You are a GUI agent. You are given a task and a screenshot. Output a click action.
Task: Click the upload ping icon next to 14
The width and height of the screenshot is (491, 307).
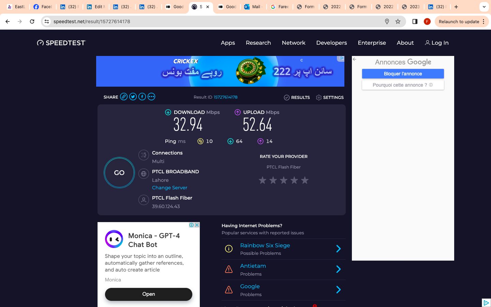261,141
